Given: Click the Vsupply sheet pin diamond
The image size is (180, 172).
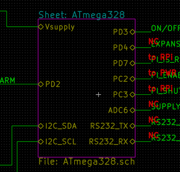Looking at the screenshot, I should (x=41, y=27).
